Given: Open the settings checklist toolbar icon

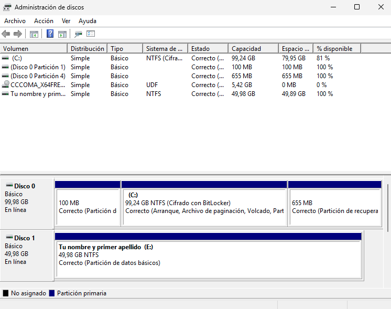Looking at the screenshot, I should click(91, 34).
